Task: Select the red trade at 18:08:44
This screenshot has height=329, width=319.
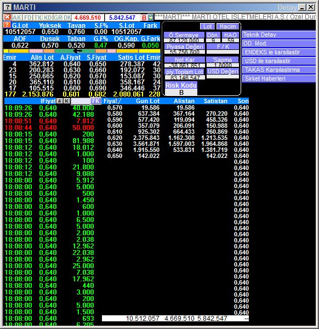Action: point(49,128)
